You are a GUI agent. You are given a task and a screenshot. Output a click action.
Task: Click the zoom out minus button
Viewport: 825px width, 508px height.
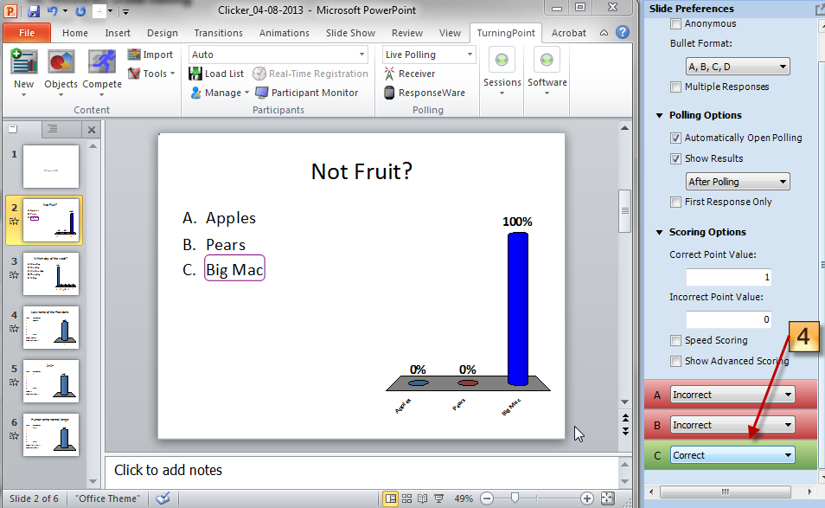point(487,498)
